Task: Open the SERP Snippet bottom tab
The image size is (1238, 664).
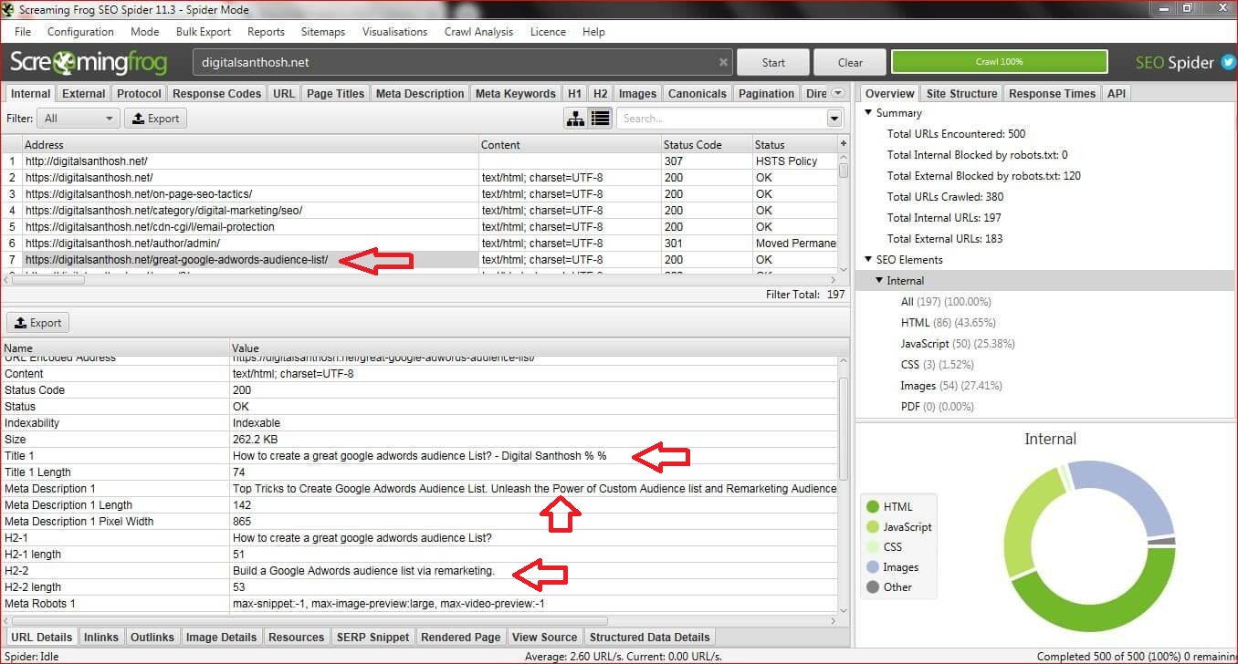Action: [373, 638]
